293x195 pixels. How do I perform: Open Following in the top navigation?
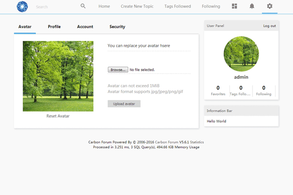[x=211, y=7]
